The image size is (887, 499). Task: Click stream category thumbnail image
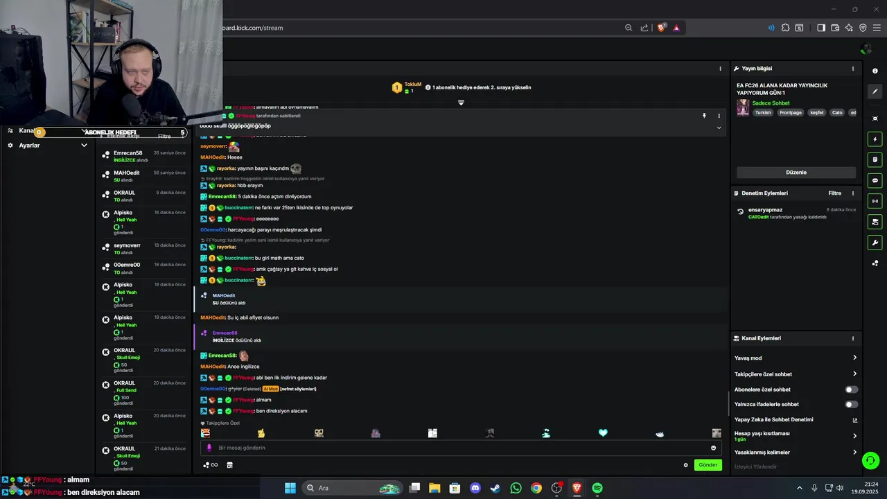743,107
